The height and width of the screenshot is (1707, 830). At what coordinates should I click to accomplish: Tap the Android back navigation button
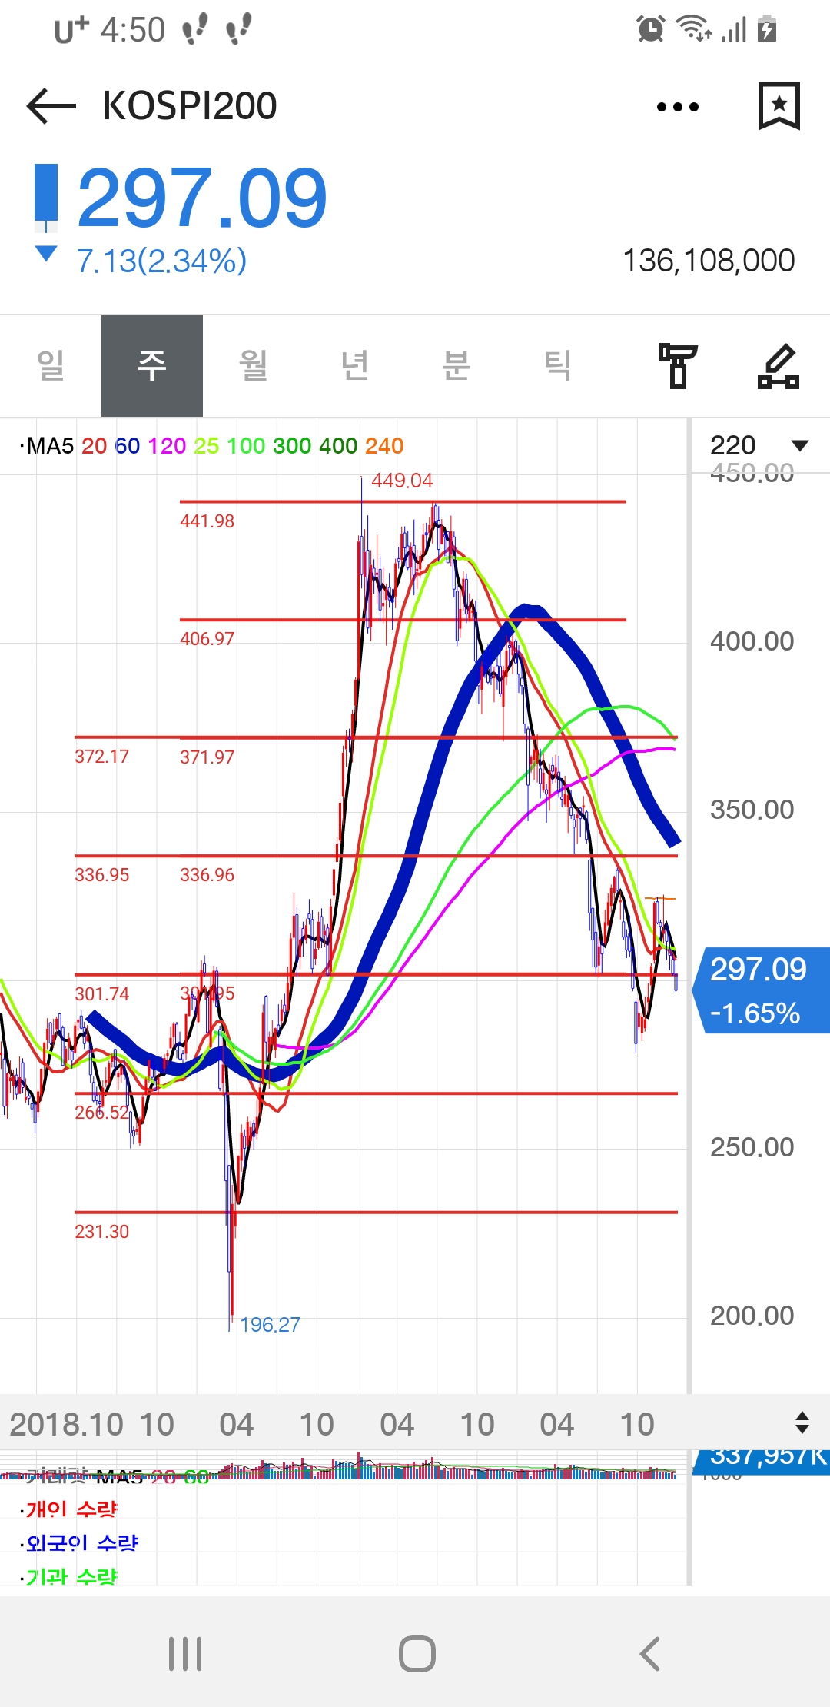click(x=649, y=1653)
